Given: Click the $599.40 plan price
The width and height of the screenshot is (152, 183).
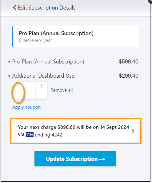Looking at the screenshot, I should pyautogui.click(x=129, y=62).
